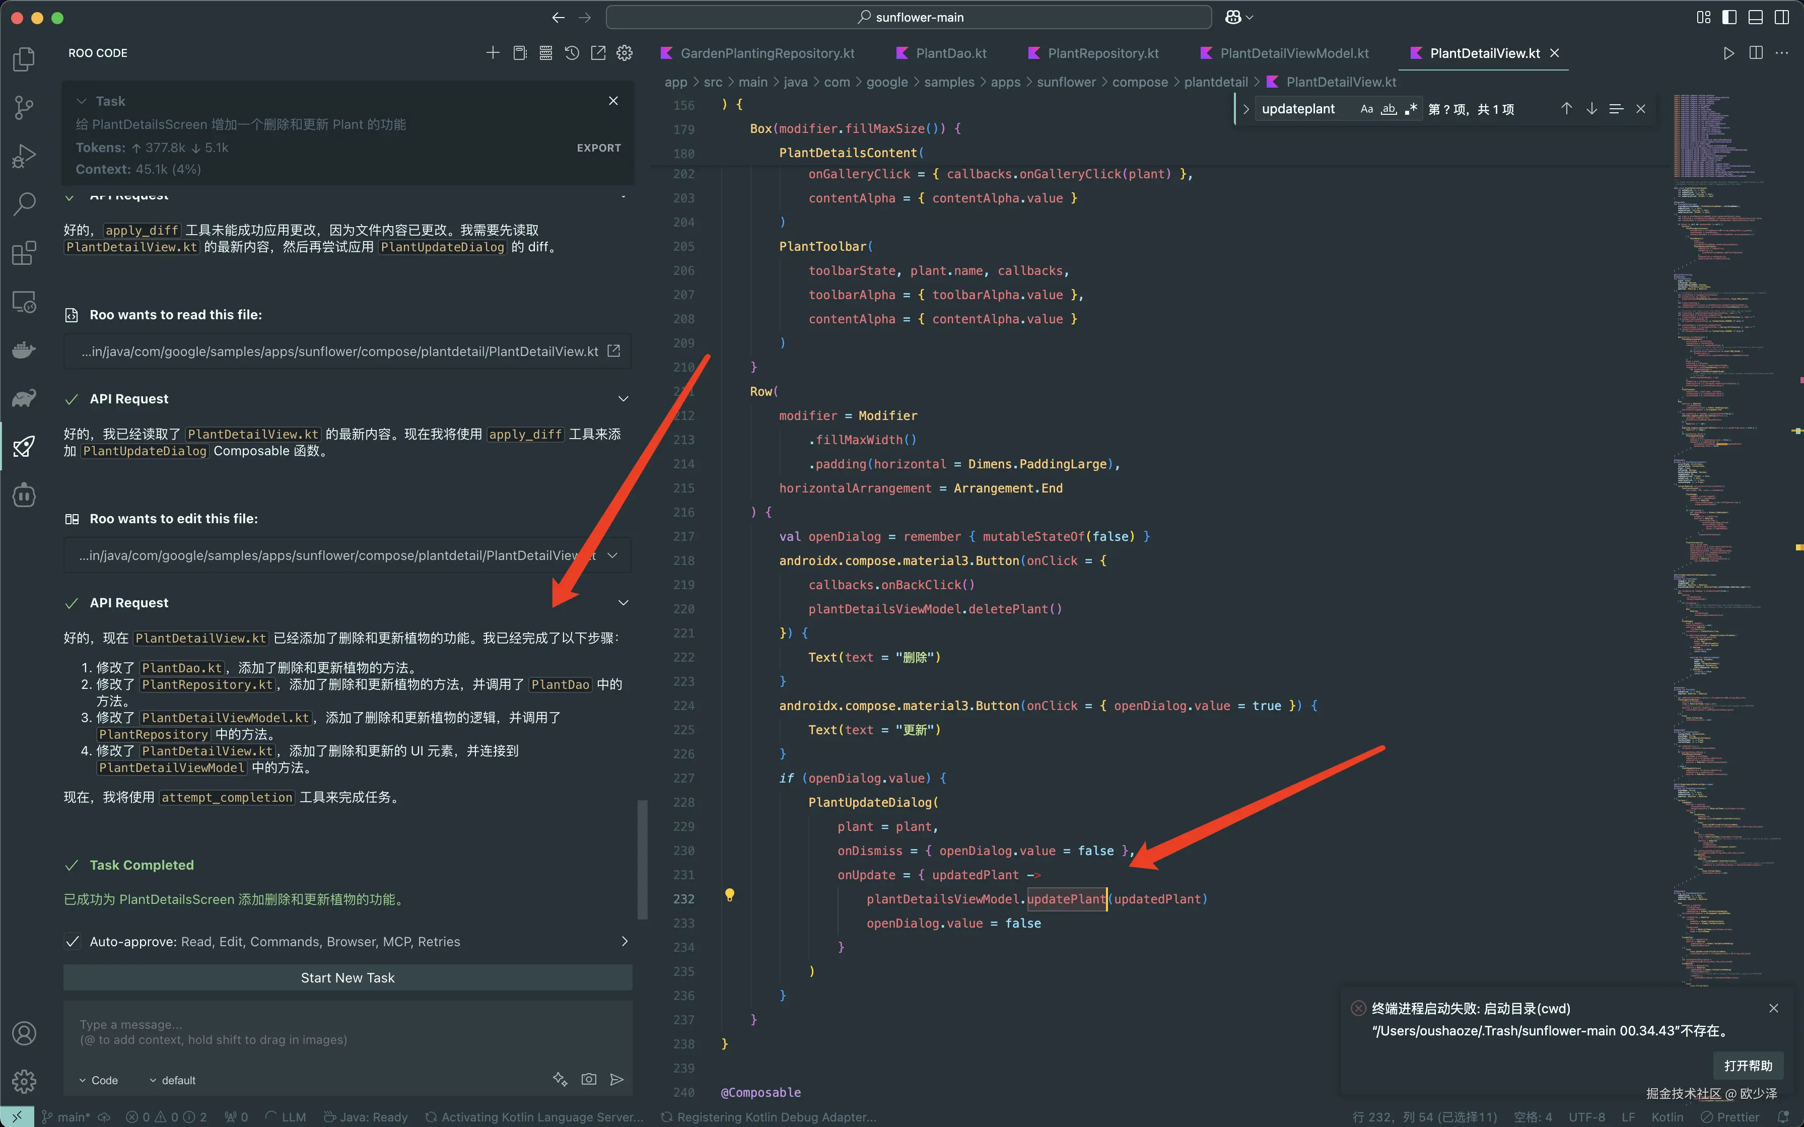Open the Customize Layout button

click(1703, 17)
